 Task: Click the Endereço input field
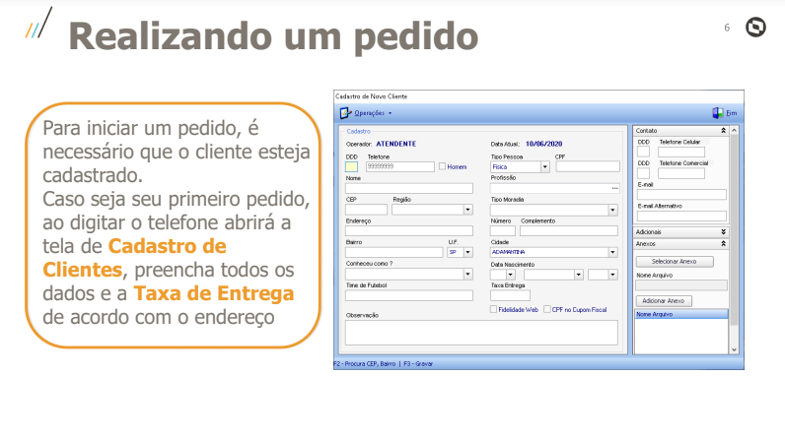pos(409,230)
